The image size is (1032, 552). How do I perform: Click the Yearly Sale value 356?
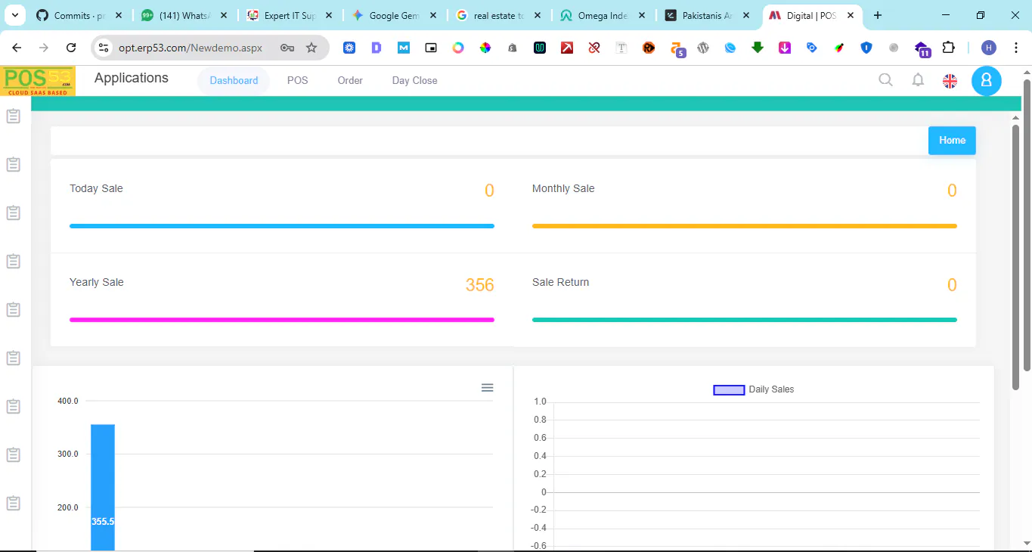pos(480,285)
